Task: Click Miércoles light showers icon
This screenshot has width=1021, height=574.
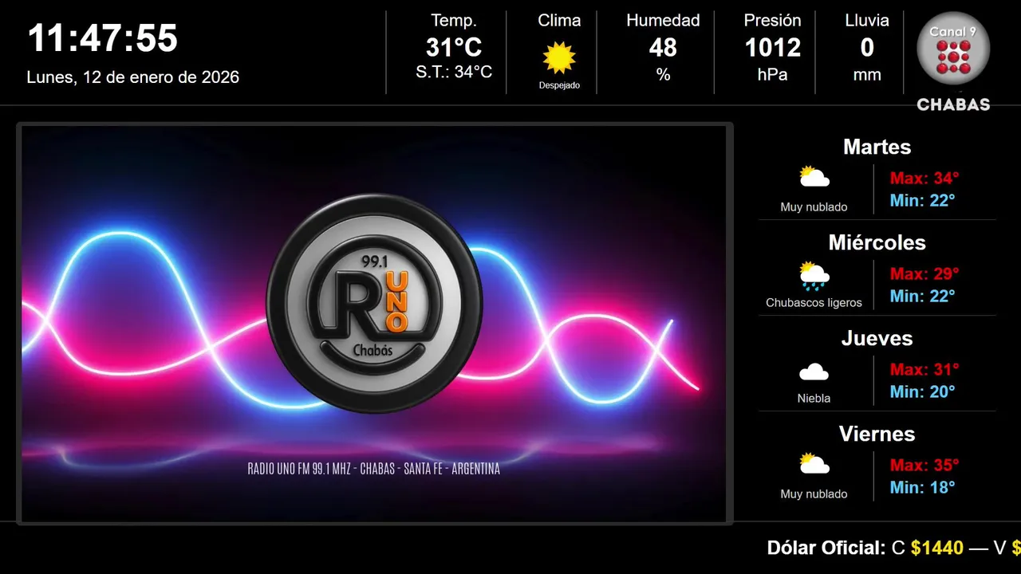Action: [x=814, y=275]
